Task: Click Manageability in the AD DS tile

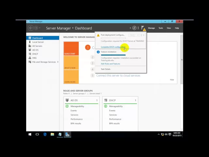Action: click(x=77, y=106)
